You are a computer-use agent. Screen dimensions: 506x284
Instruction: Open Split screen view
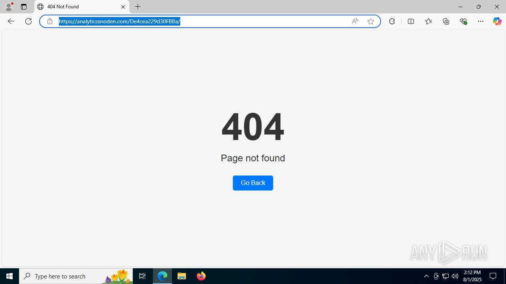click(x=411, y=21)
